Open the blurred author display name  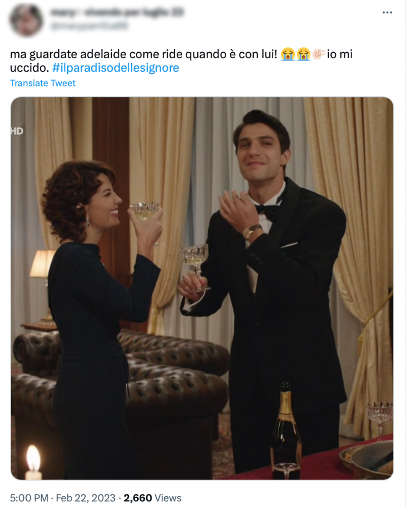[x=117, y=12]
